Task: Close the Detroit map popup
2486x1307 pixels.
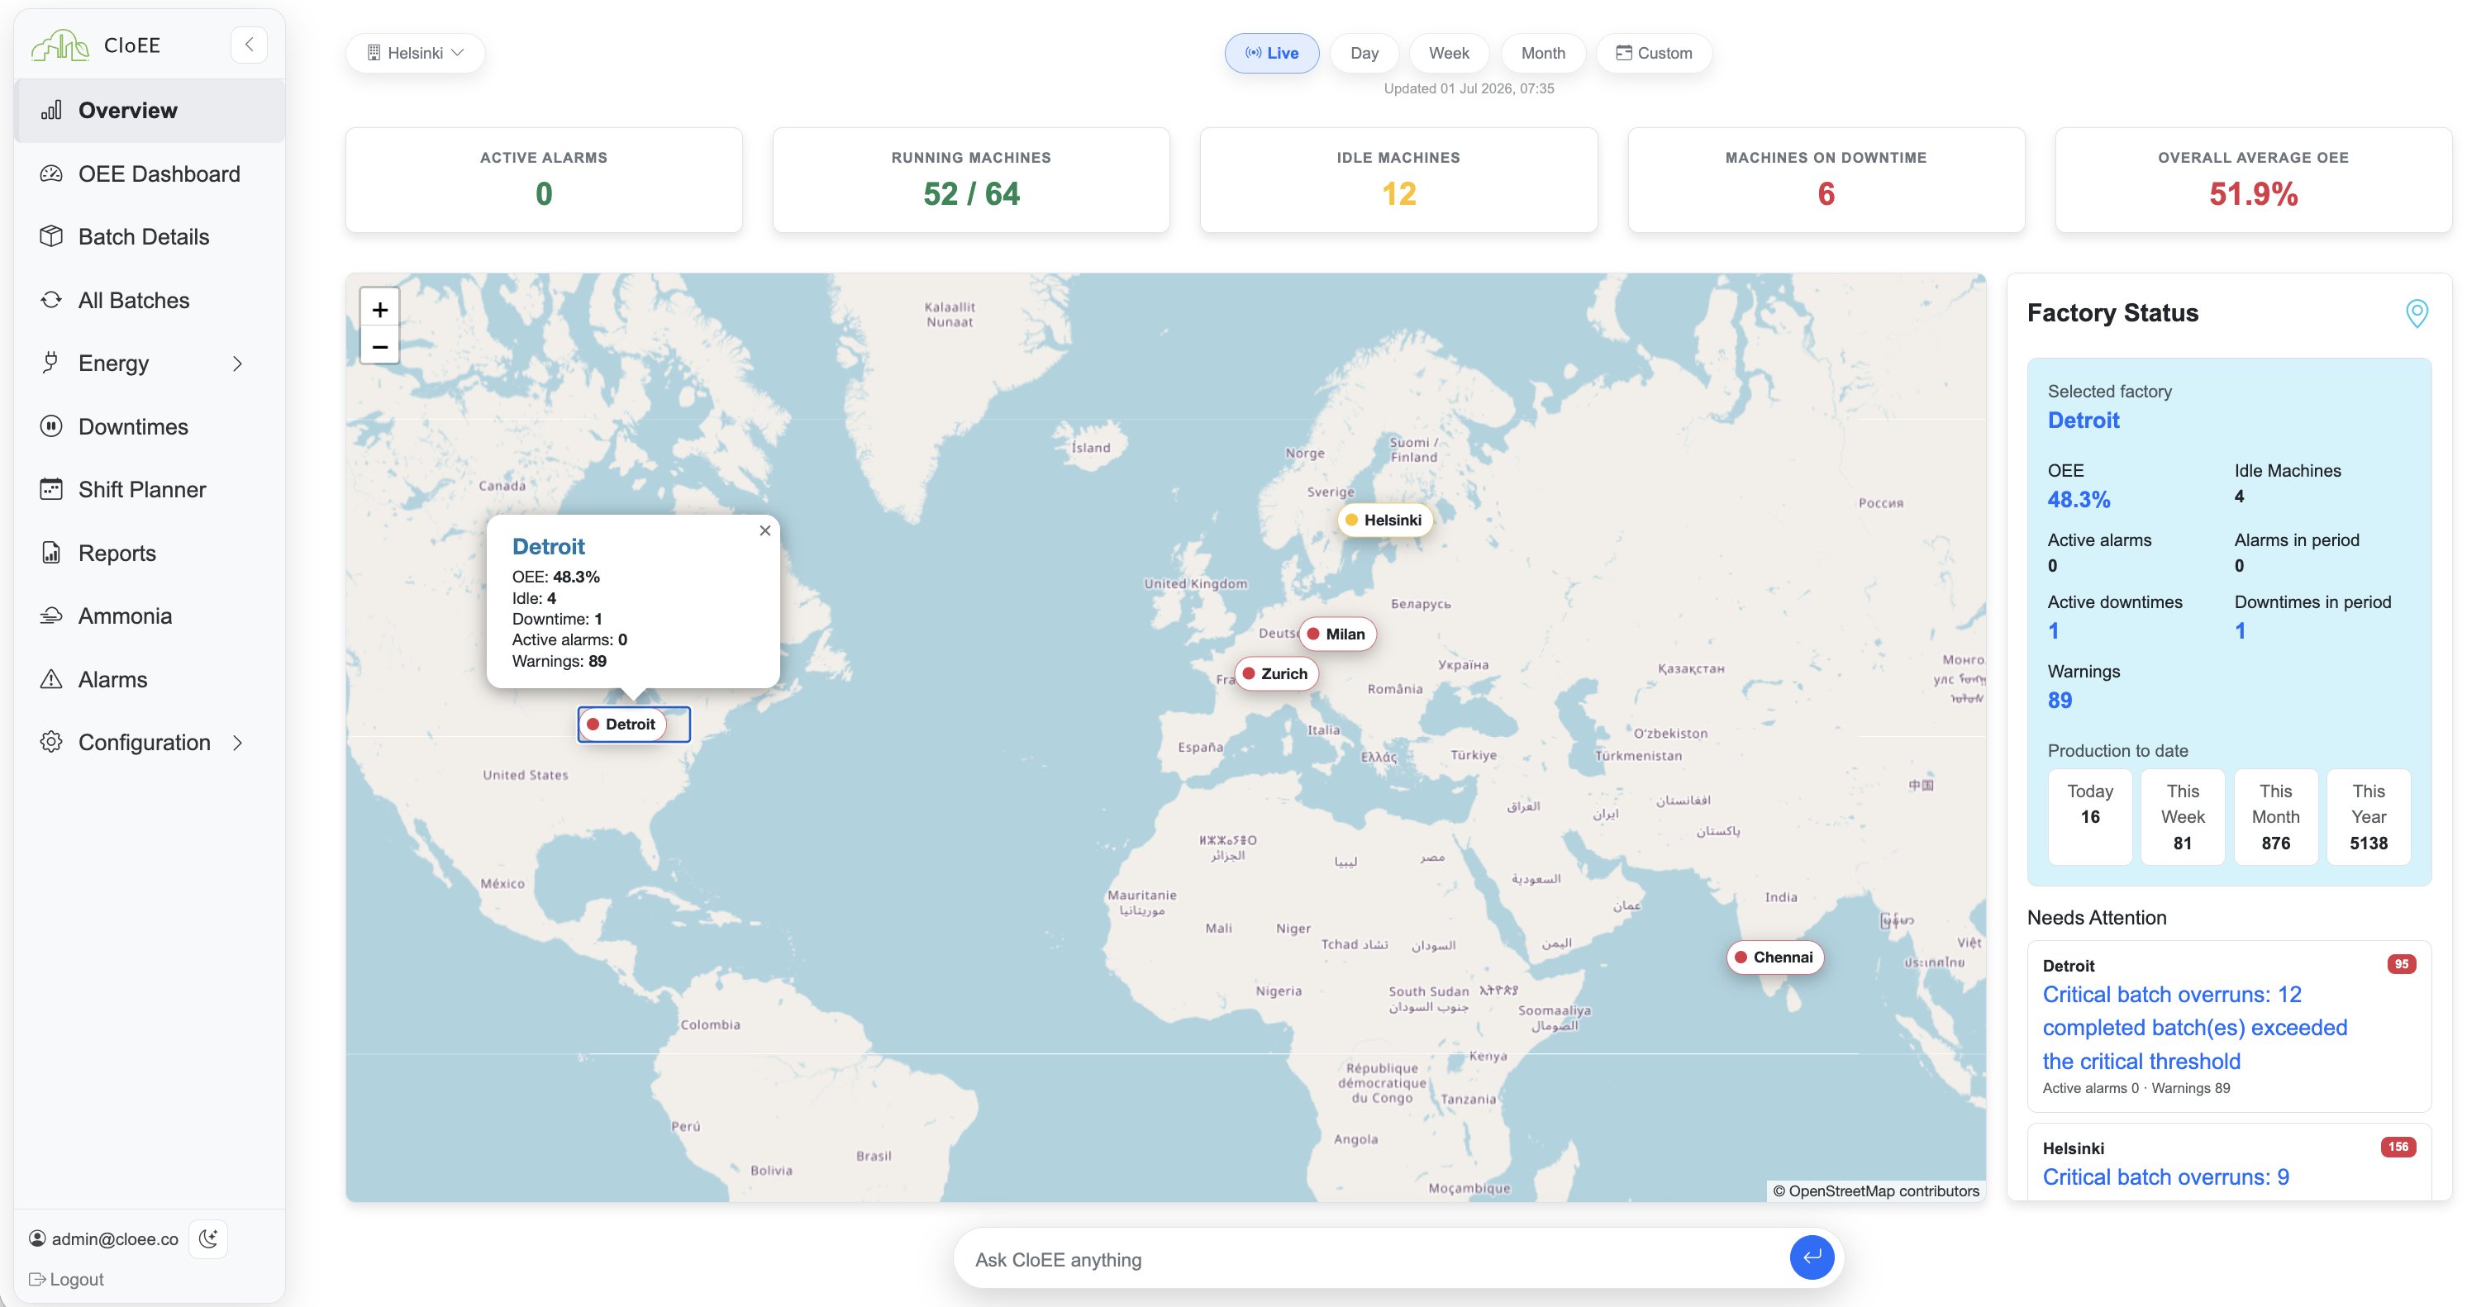Action: (764, 530)
